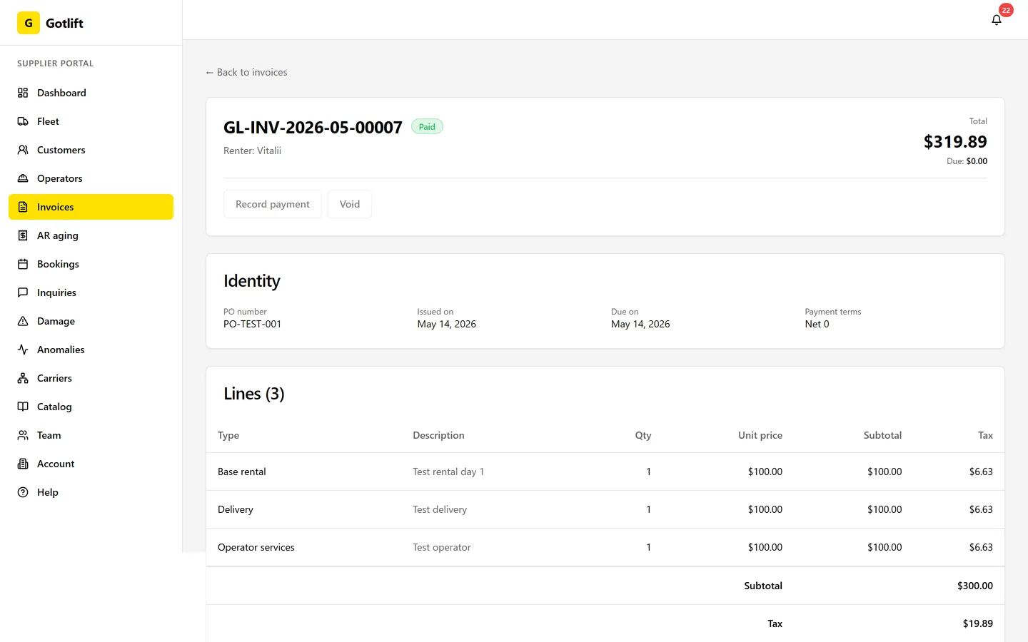Open the Bookings section
The image size is (1028, 642).
(x=91, y=264)
